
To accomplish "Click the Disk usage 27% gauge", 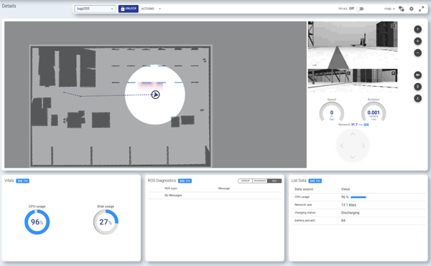I will [x=106, y=222].
